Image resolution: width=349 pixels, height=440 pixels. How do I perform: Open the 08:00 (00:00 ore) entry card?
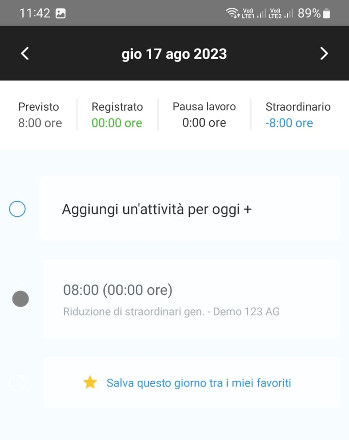[192, 299]
